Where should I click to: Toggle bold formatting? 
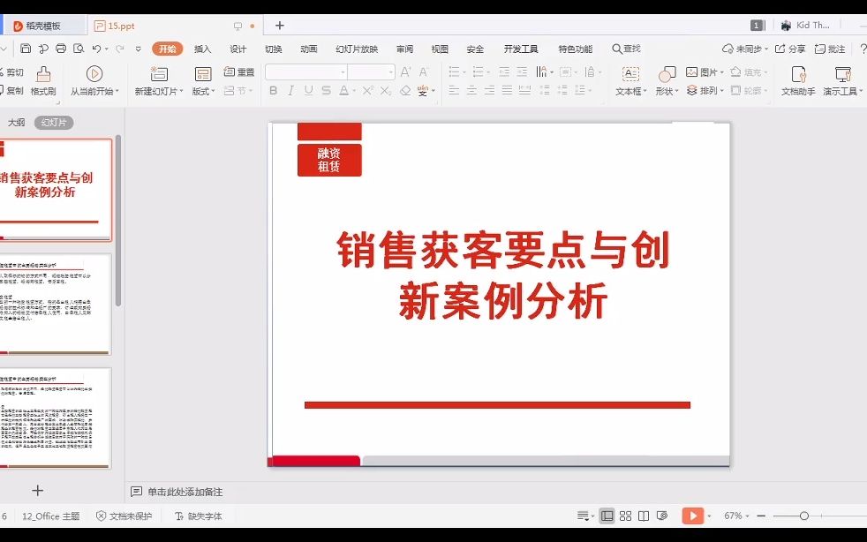[275, 91]
